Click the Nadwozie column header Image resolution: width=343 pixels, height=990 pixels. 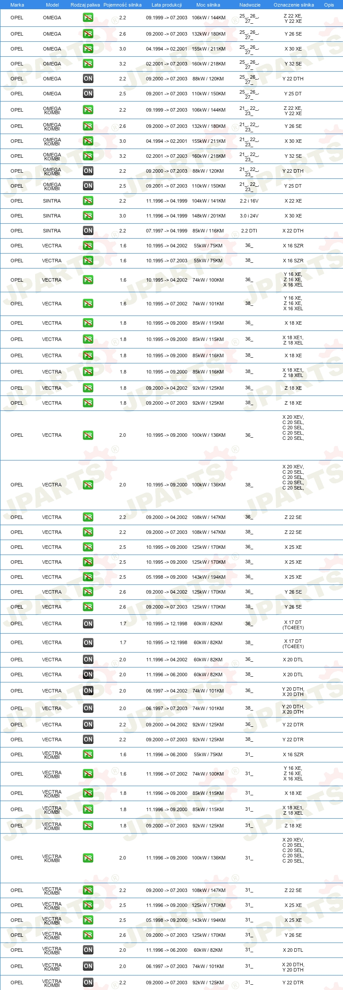[x=250, y=5]
